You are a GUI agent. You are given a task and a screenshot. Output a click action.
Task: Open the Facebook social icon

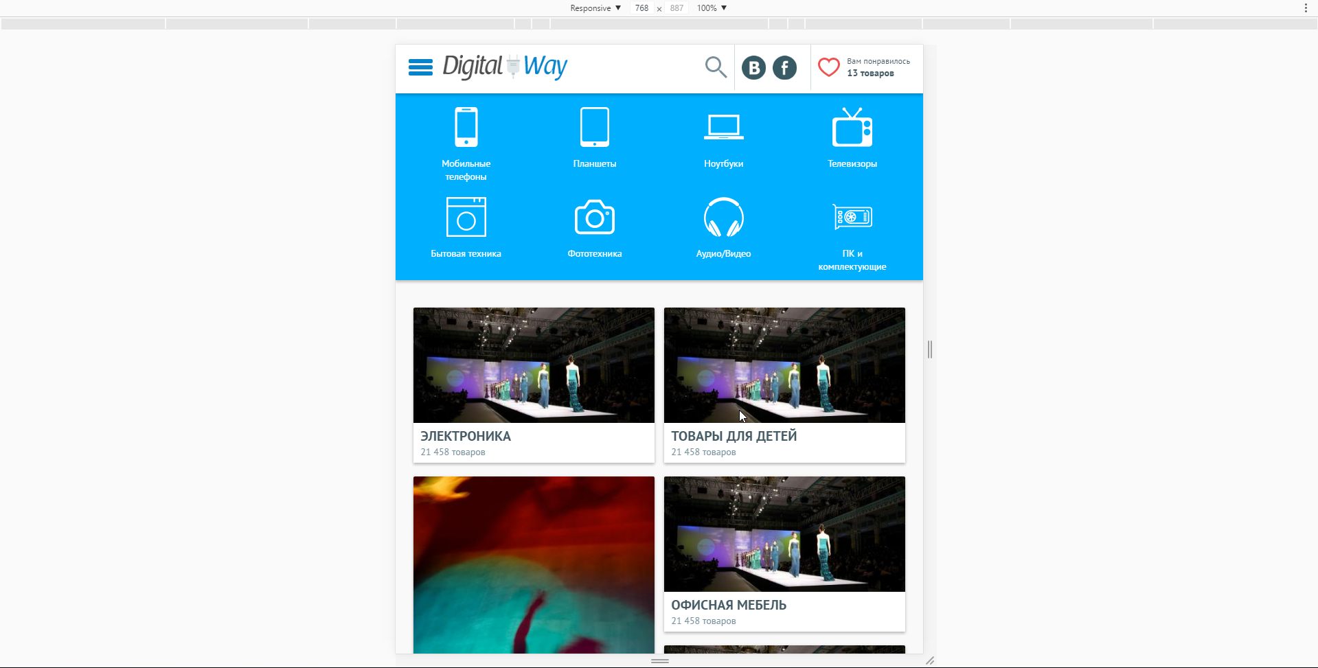784,67
